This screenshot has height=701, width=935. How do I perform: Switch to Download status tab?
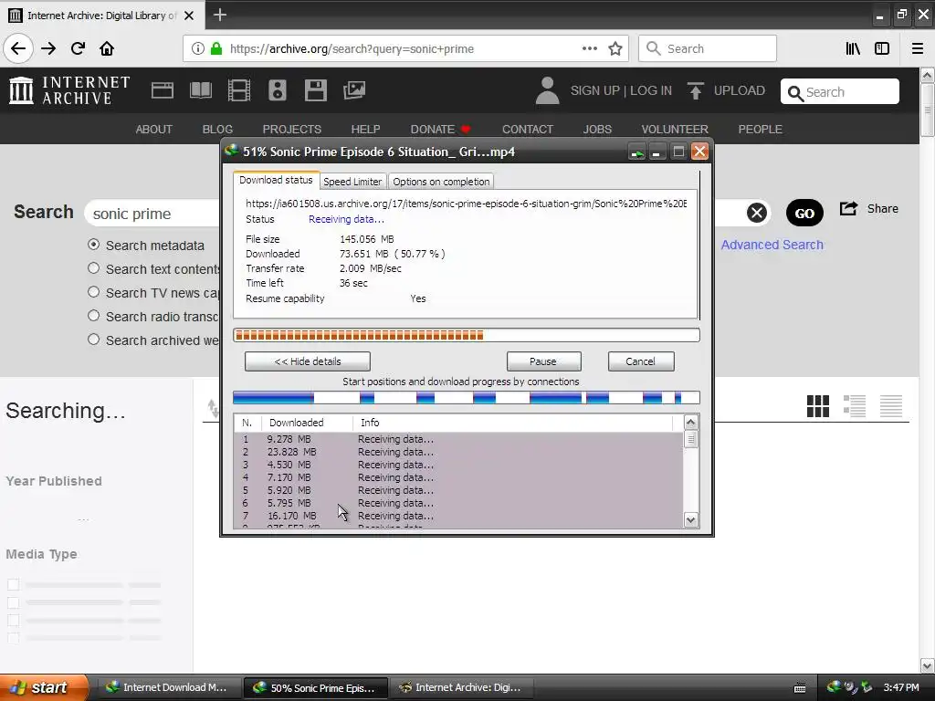tap(276, 180)
